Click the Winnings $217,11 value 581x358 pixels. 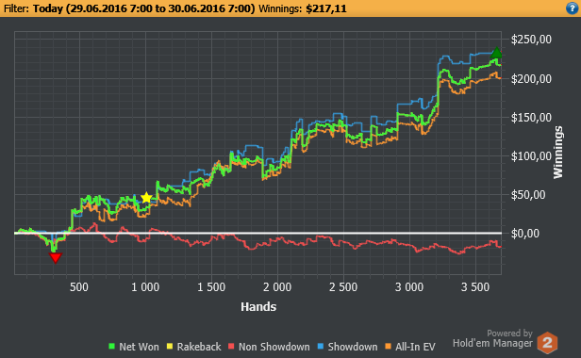326,8
